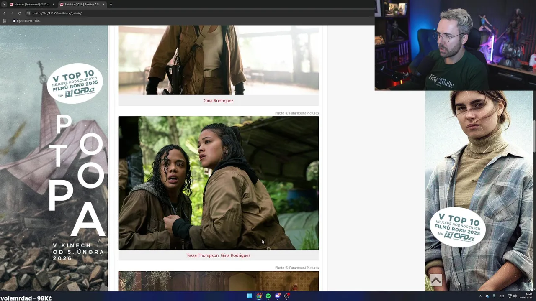Select the Anihilace (2018) Galerie tab
This screenshot has height=301, width=536.
coord(82,4)
